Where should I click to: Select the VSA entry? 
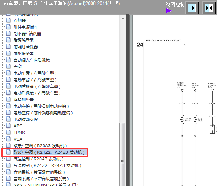click(x=18, y=139)
